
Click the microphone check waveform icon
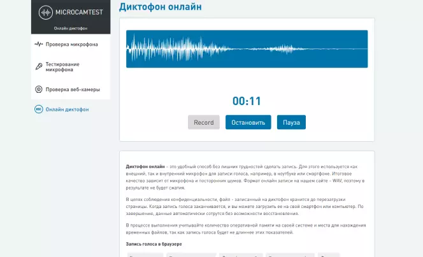[39, 44]
